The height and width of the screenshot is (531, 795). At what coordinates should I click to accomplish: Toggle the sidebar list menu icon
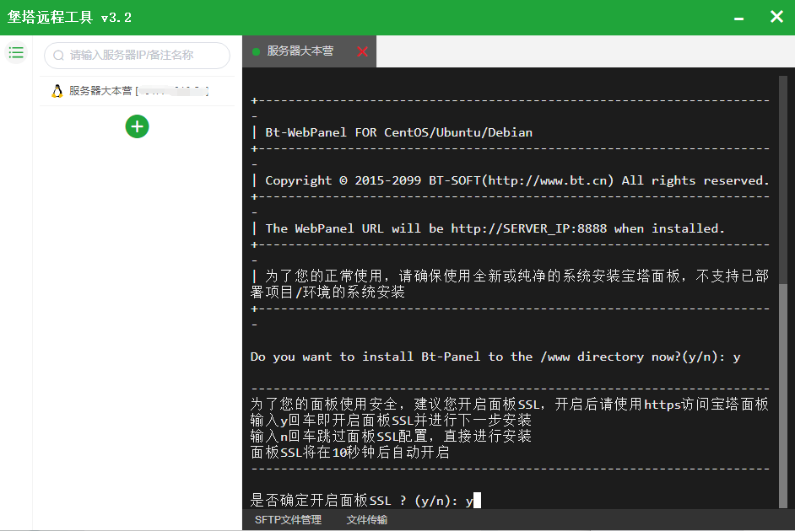(x=16, y=52)
